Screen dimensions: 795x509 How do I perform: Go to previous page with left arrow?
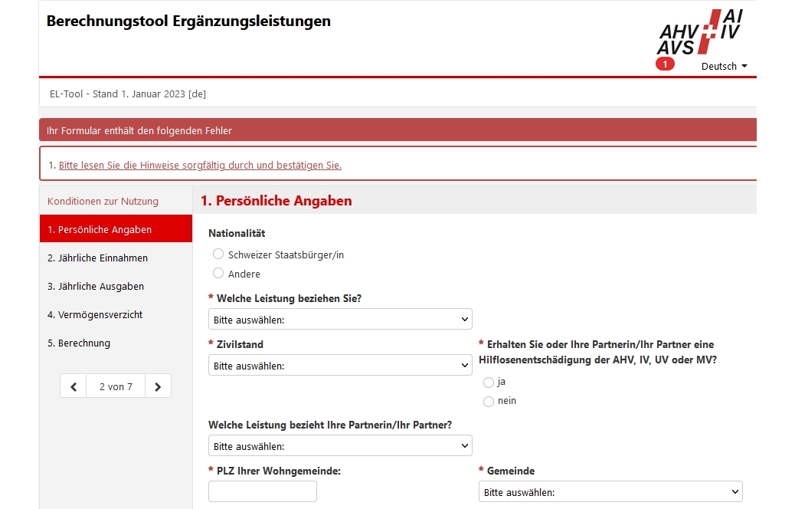[74, 386]
